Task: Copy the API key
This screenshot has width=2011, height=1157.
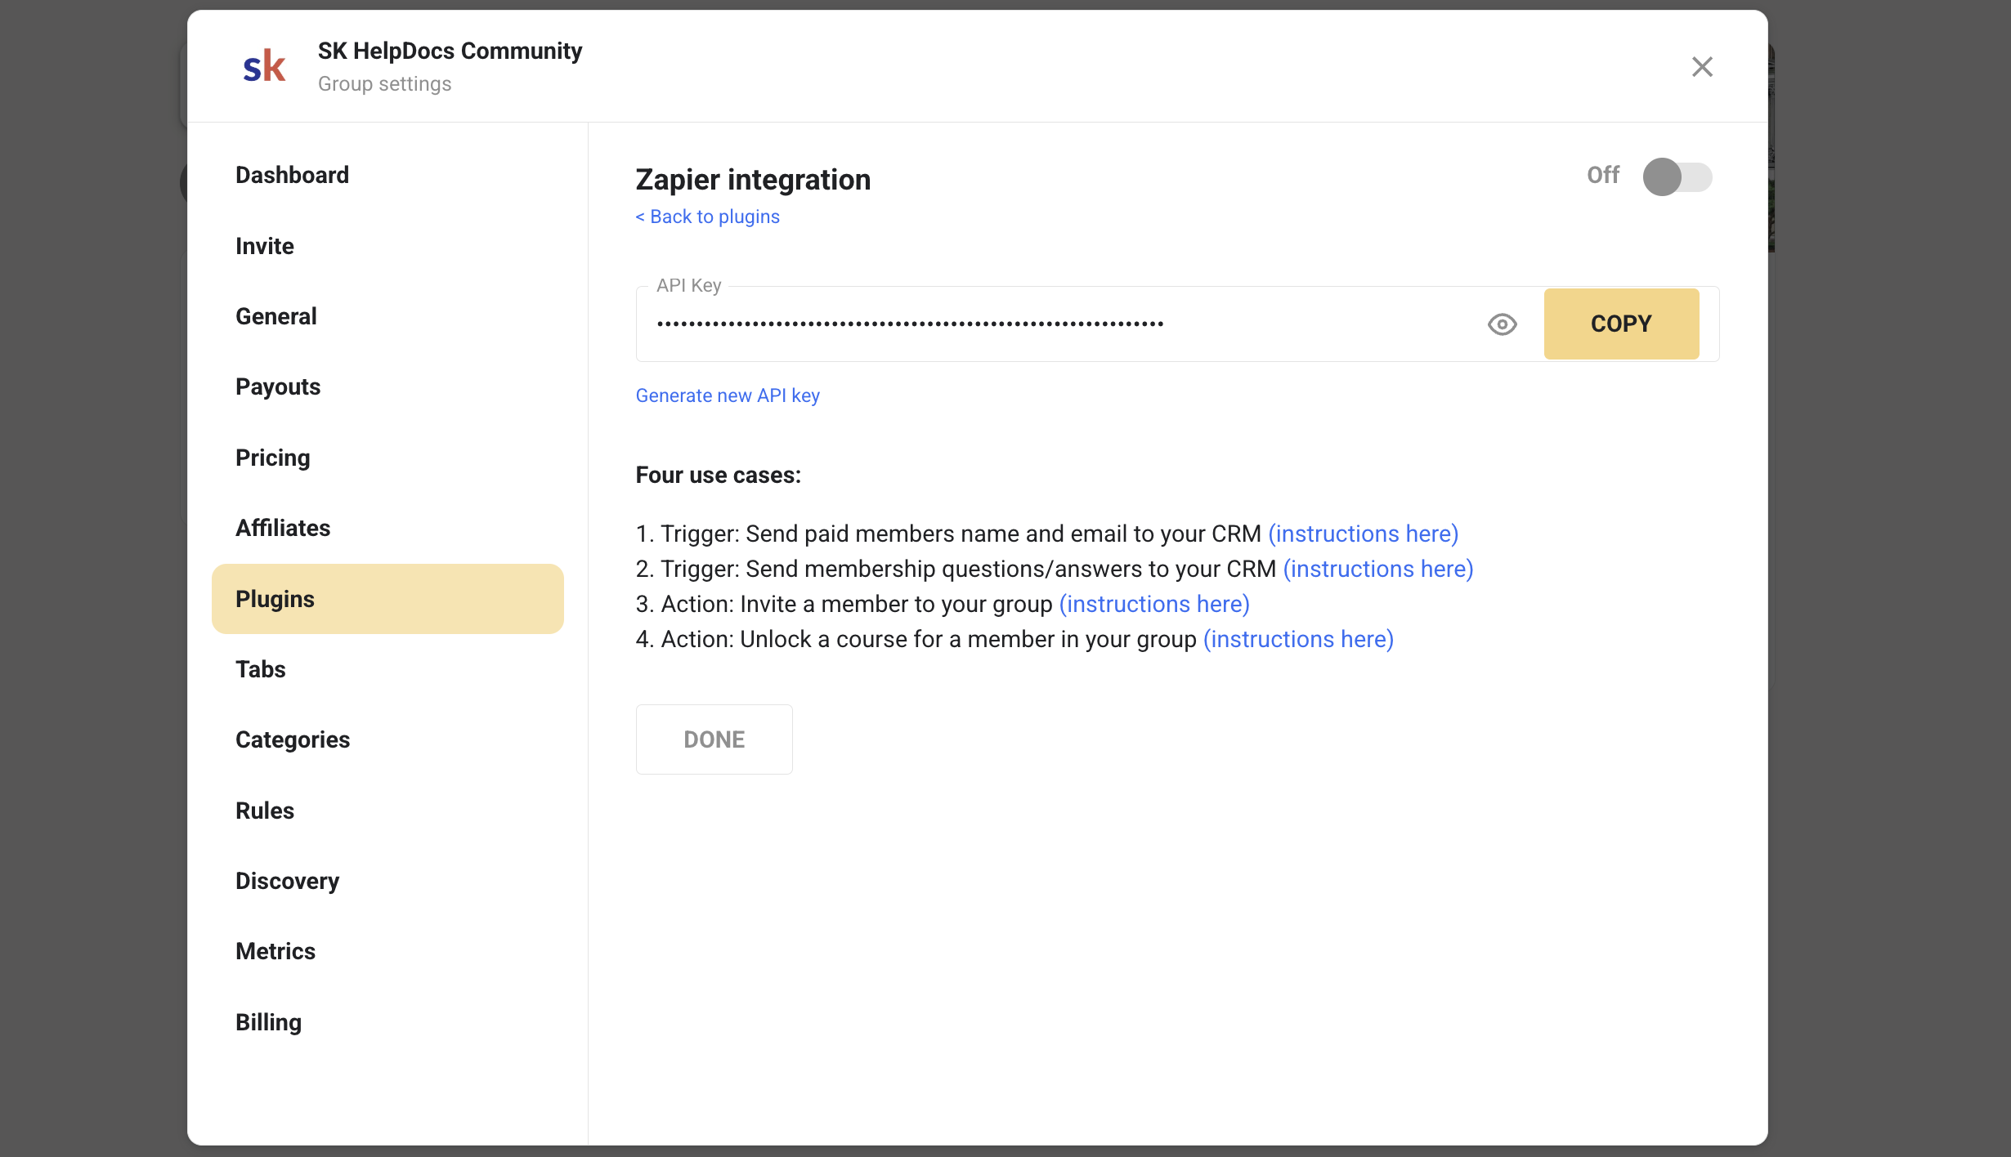Action: [1620, 324]
